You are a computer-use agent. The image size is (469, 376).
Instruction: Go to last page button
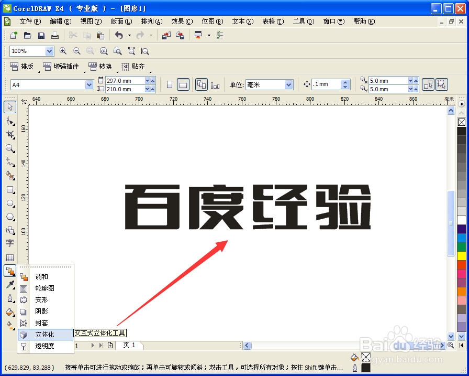102,346
